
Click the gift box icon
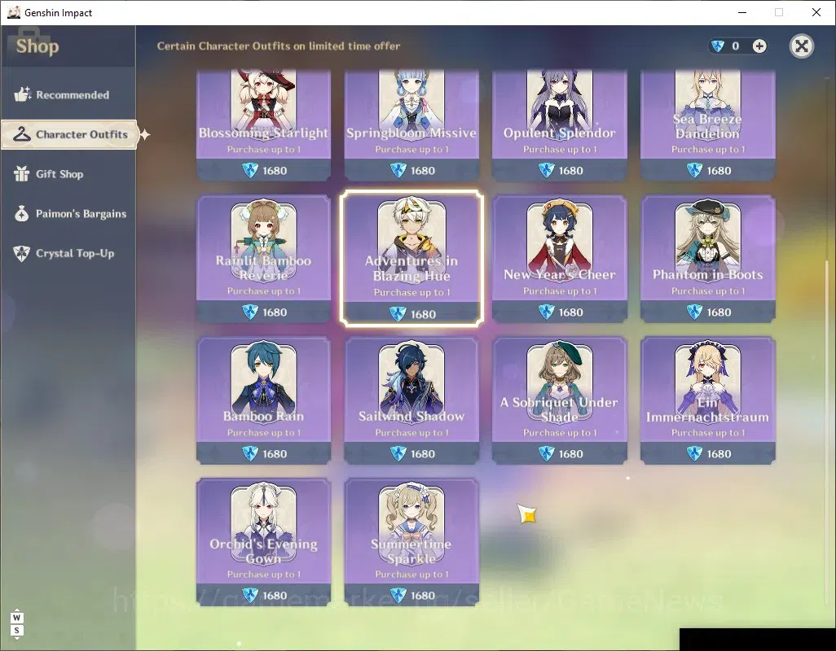22,173
